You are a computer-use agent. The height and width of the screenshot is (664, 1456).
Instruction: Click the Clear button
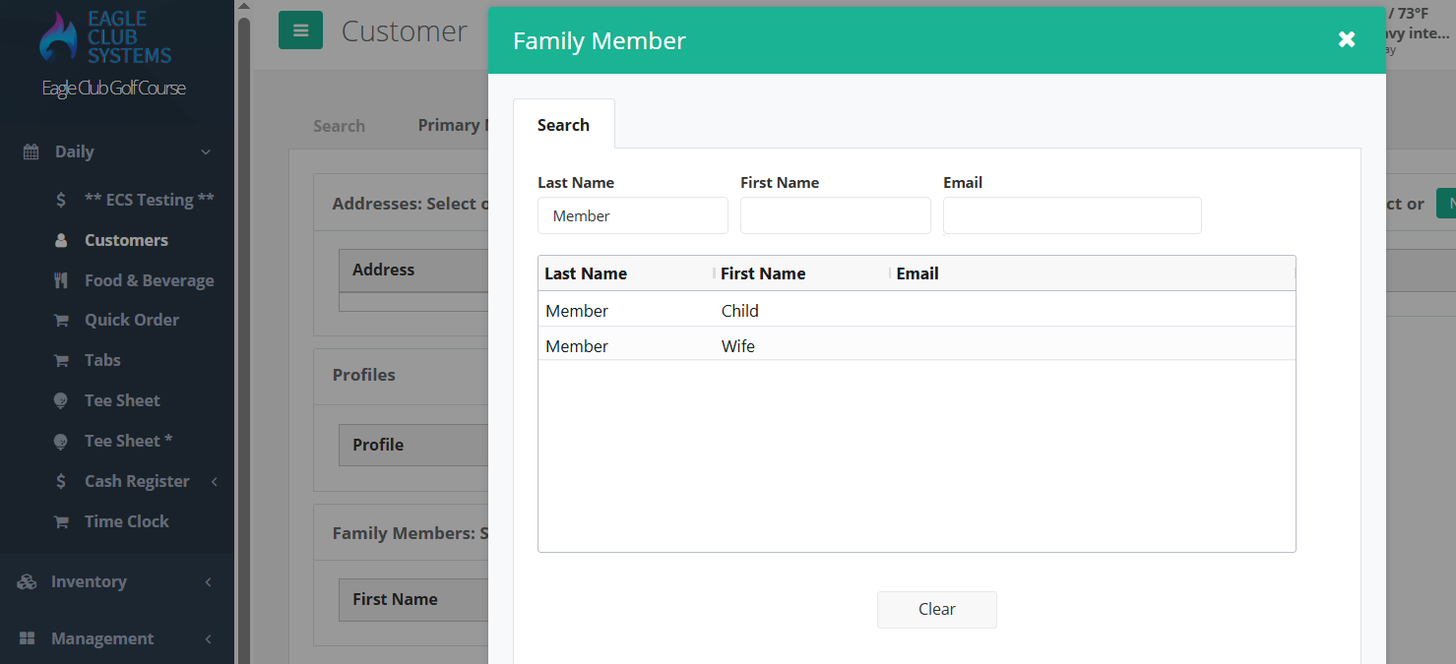(937, 609)
